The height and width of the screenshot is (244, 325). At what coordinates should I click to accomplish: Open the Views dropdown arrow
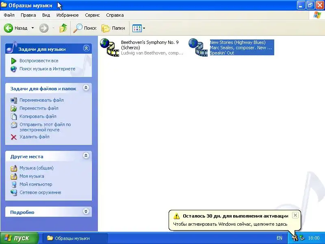point(144,28)
